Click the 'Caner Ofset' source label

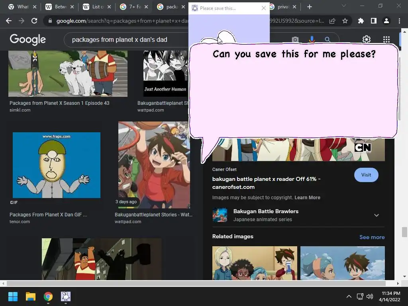click(x=224, y=169)
